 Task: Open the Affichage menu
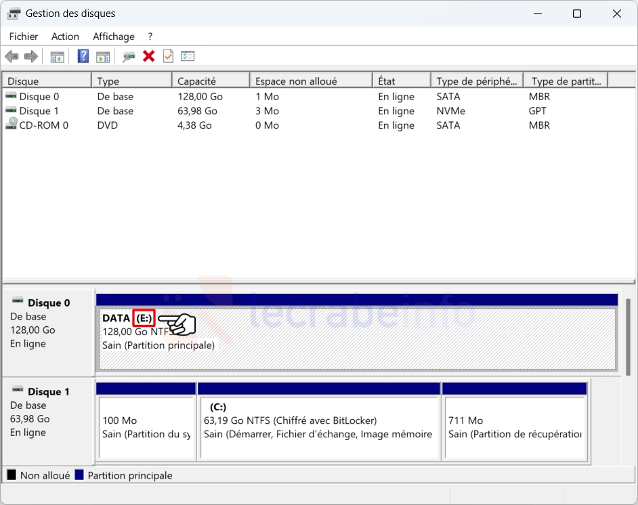(114, 37)
